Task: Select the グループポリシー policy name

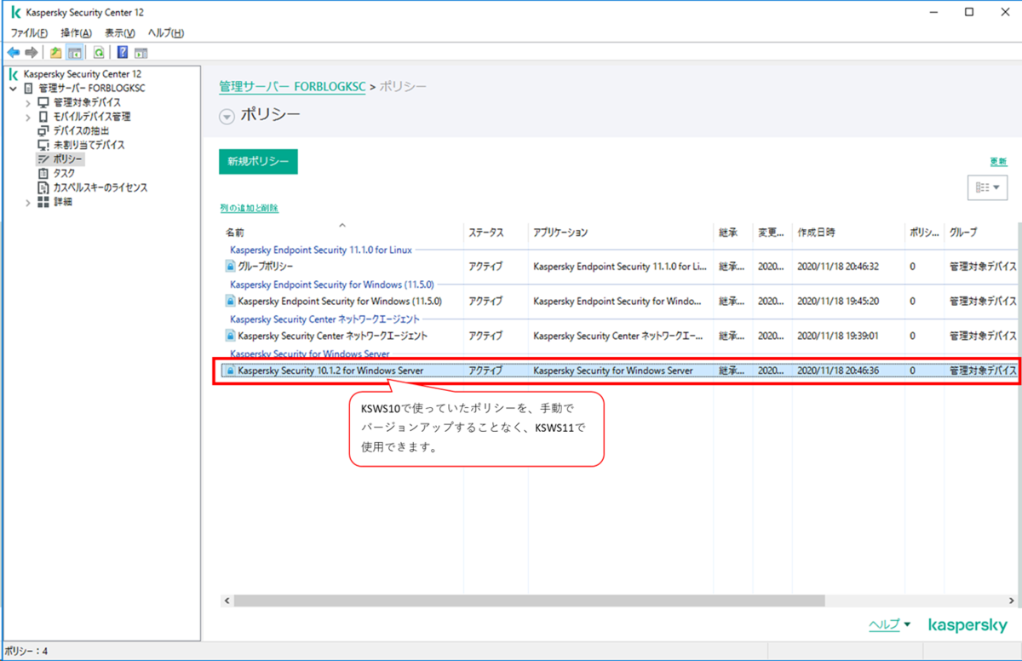Action: (x=266, y=267)
